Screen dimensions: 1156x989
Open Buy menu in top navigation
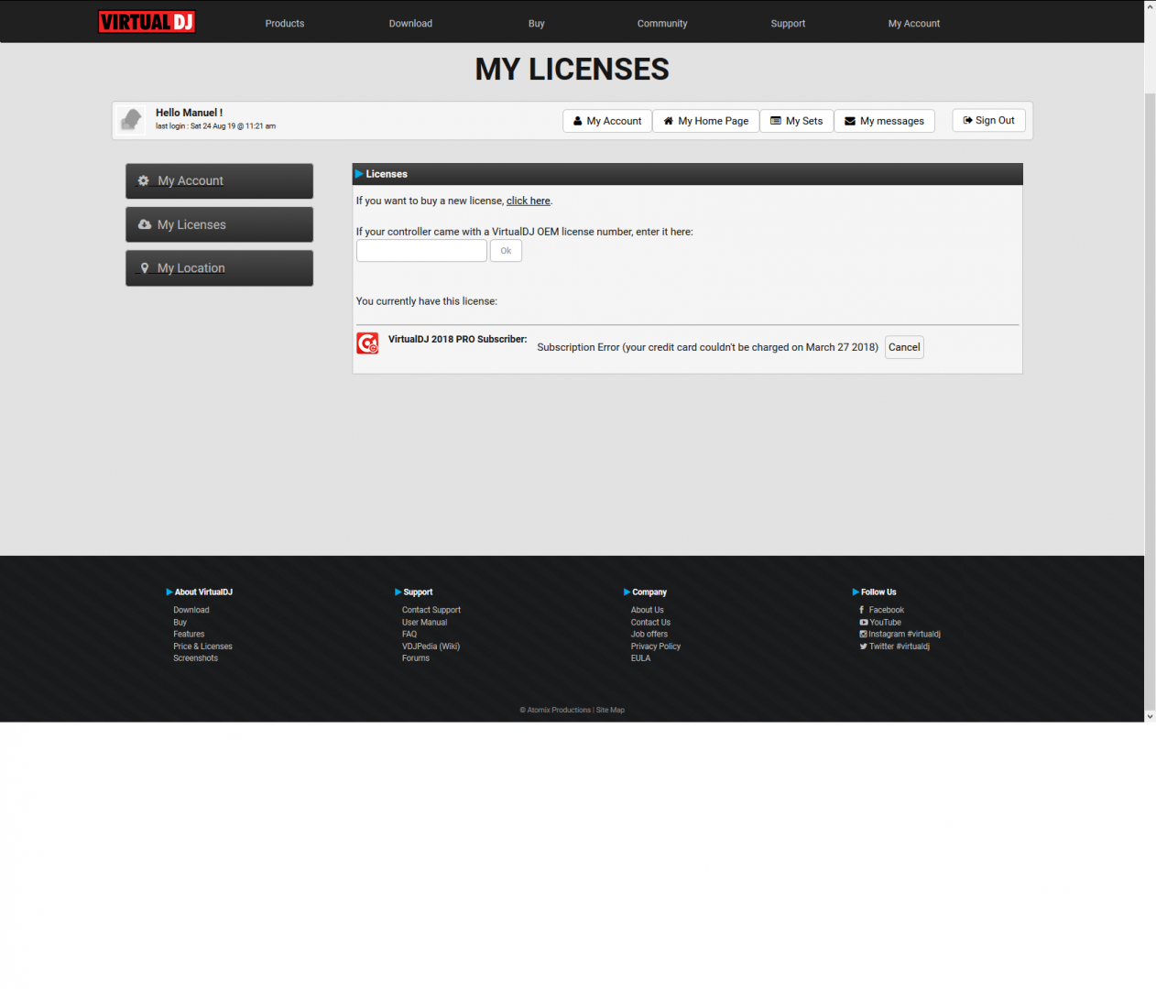[537, 24]
